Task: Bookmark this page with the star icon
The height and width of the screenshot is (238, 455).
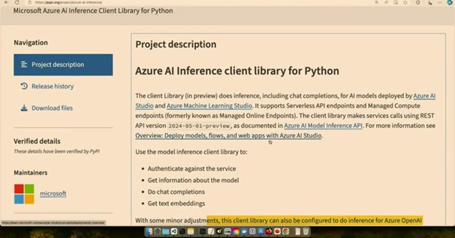Action: click(405, 2)
